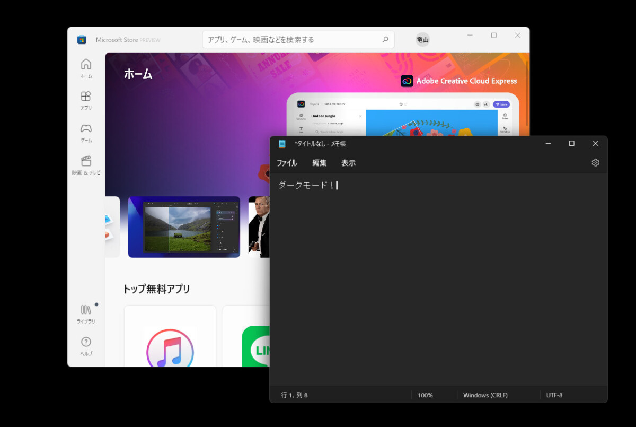Viewport: 636px width, 427px height.
Task: Open Library in Store sidebar
Action: 86,314
